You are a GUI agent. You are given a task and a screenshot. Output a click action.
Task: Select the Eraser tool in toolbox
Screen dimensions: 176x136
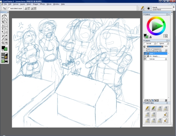tap(6, 36)
